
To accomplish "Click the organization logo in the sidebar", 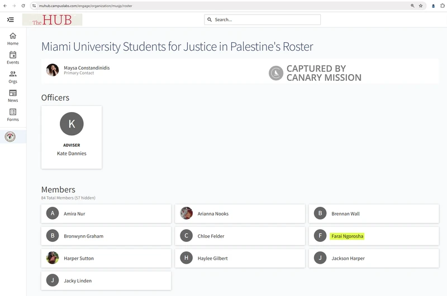I will pos(10,137).
